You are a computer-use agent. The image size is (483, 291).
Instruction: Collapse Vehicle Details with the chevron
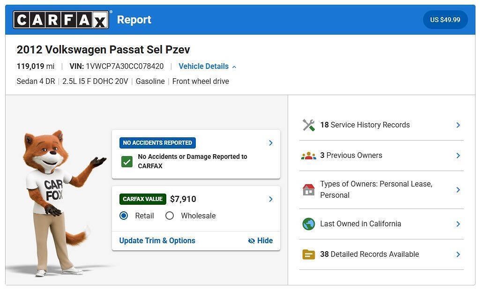point(234,67)
